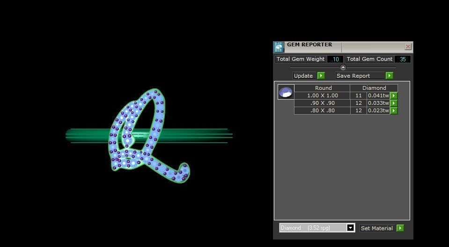This screenshot has height=247, width=449.
Task: Click the Total Gem Weight value field
Action: click(x=335, y=59)
